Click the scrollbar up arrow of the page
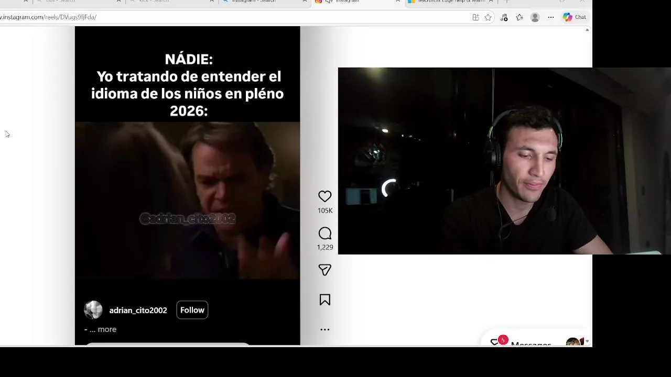 click(x=587, y=30)
